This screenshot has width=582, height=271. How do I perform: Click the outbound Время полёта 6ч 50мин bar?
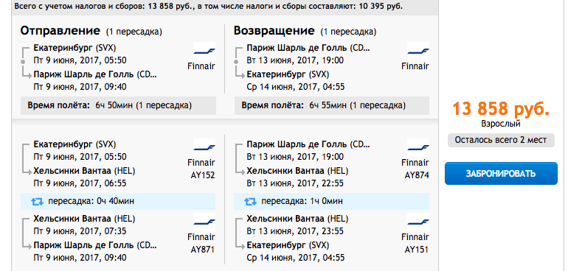[118, 105]
